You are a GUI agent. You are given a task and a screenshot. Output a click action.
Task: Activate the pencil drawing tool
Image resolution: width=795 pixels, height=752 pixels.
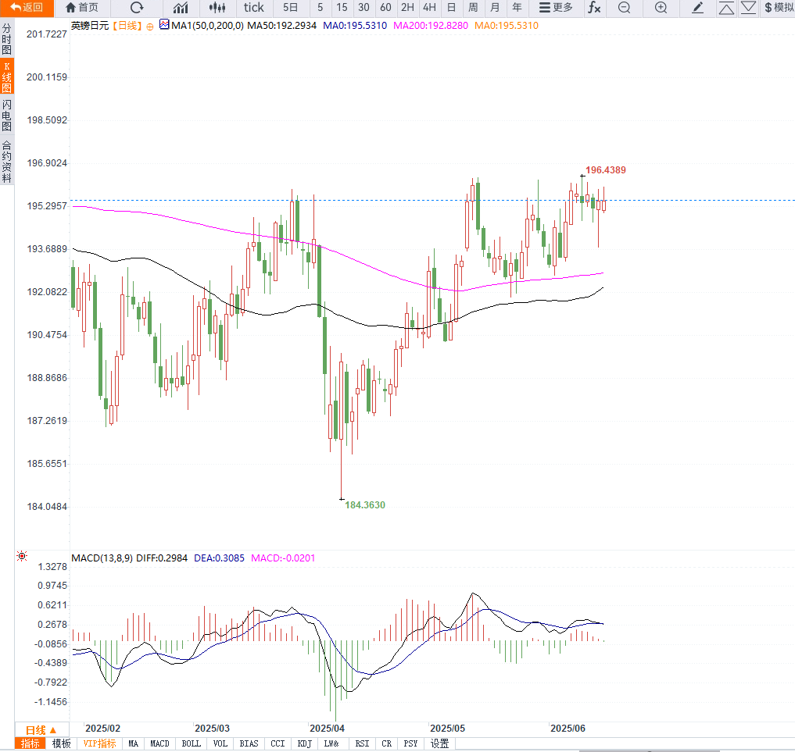pos(698,8)
